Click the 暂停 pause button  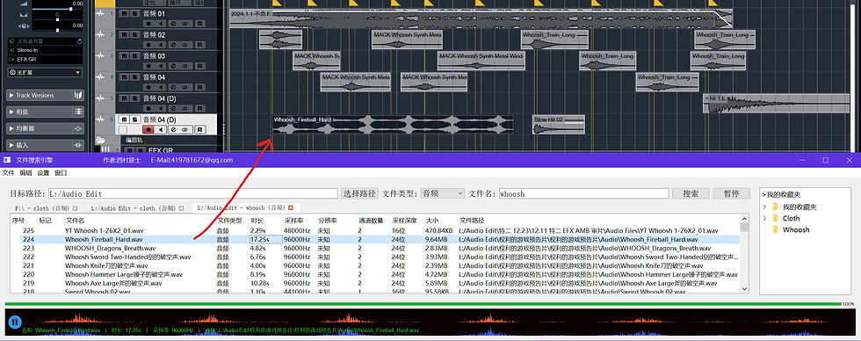[x=731, y=193]
